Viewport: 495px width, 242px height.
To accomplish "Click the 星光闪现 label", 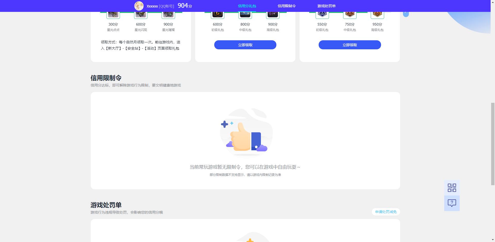I will click(x=141, y=30).
